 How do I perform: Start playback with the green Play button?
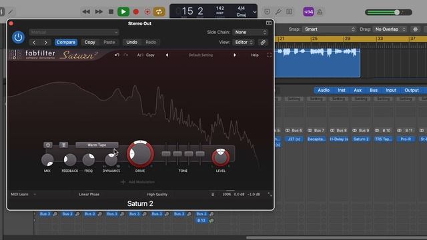(123, 12)
